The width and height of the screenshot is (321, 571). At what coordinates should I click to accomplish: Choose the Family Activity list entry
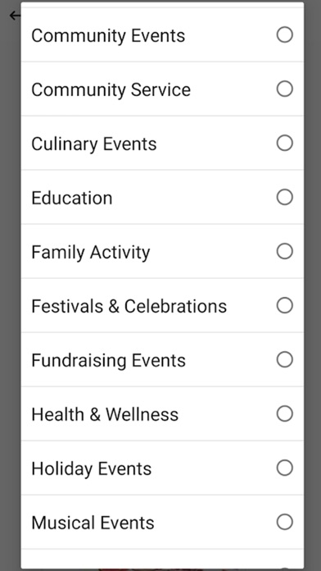point(162,251)
